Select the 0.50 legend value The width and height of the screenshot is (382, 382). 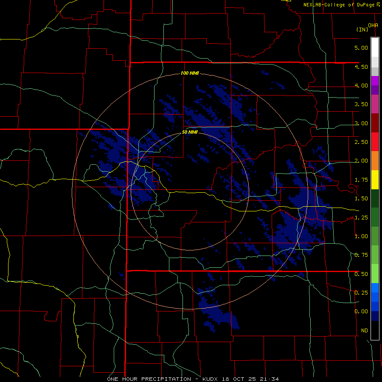pyautogui.click(x=361, y=274)
